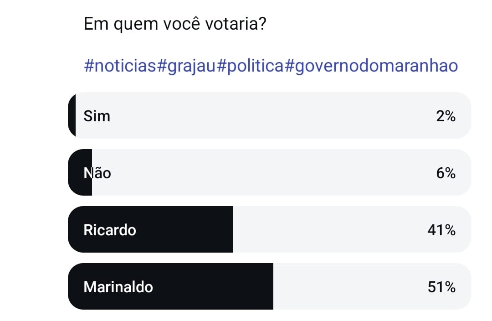Click the poll question "Em quem você votaria?"
492x321 pixels.
[x=175, y=24]
